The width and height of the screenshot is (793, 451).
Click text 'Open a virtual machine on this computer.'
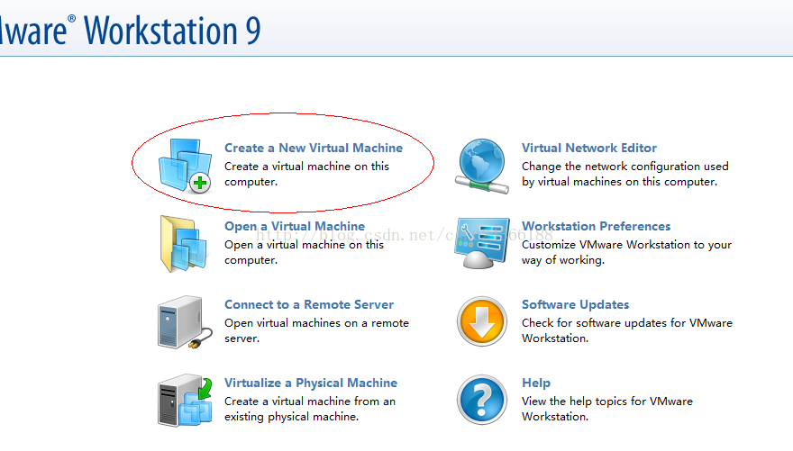coord(304,252)
